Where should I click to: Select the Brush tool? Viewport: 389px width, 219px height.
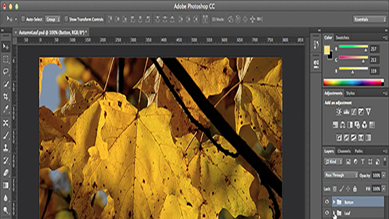pos(5,136)
